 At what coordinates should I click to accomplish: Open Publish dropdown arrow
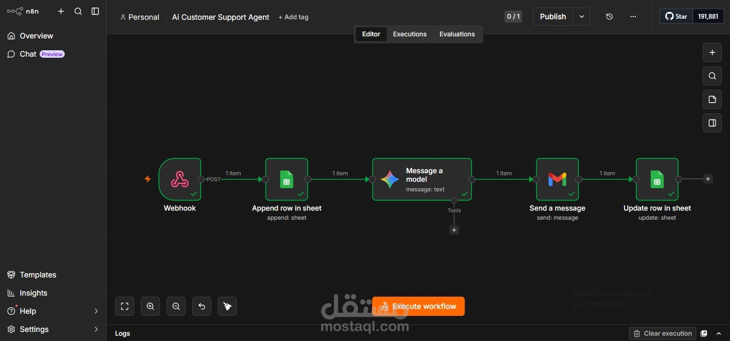pyautogui.click(x=582, y=17)
